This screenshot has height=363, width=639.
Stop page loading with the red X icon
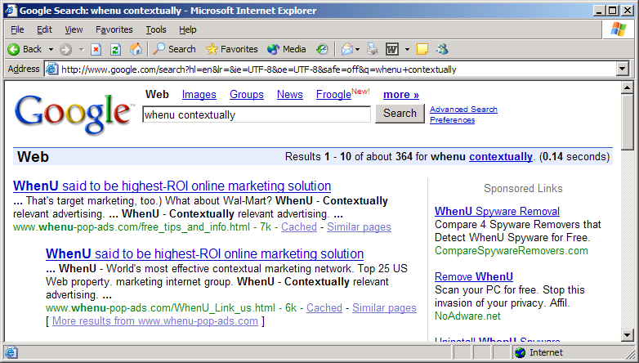click(96, 49)
